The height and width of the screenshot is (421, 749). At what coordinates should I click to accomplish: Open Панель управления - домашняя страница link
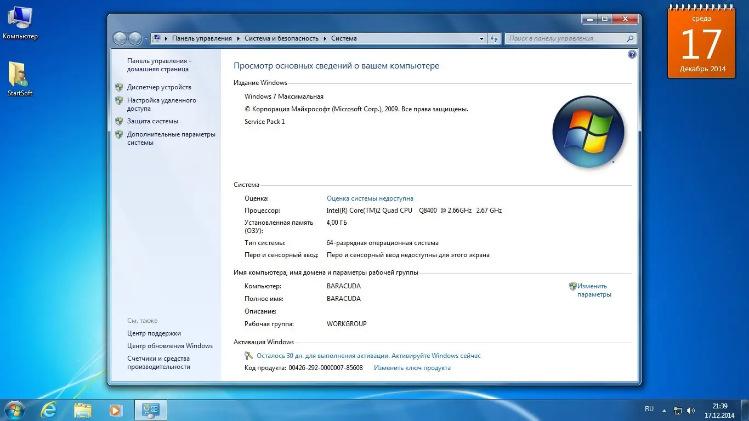pos(159,65)
